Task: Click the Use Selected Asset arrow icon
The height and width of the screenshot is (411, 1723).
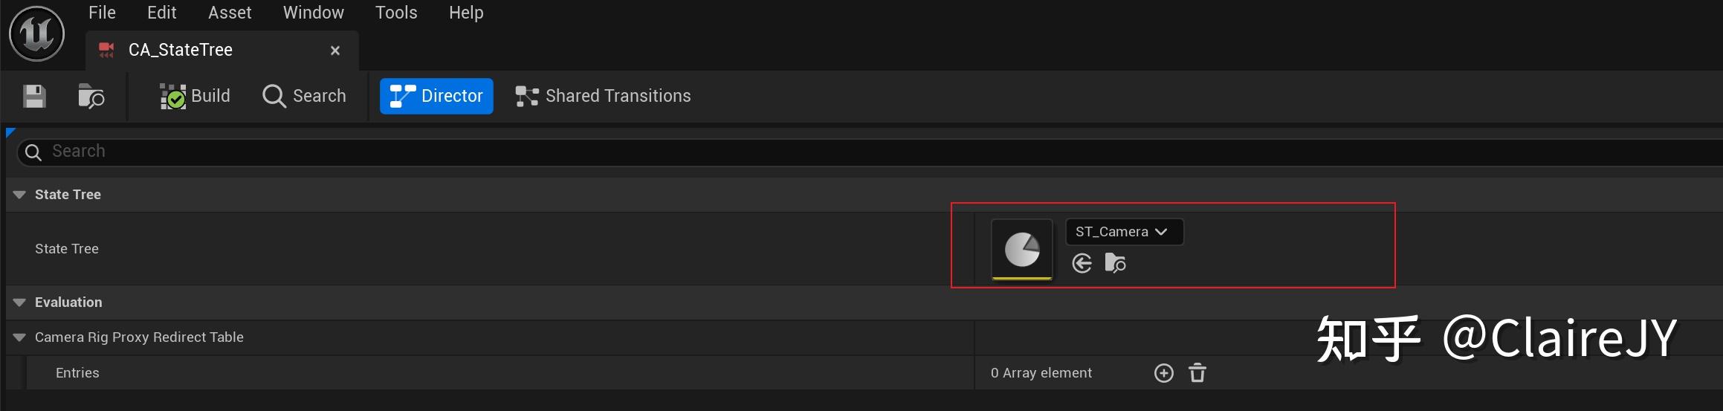Action: pyautogui.click(x=1082, y=263)
